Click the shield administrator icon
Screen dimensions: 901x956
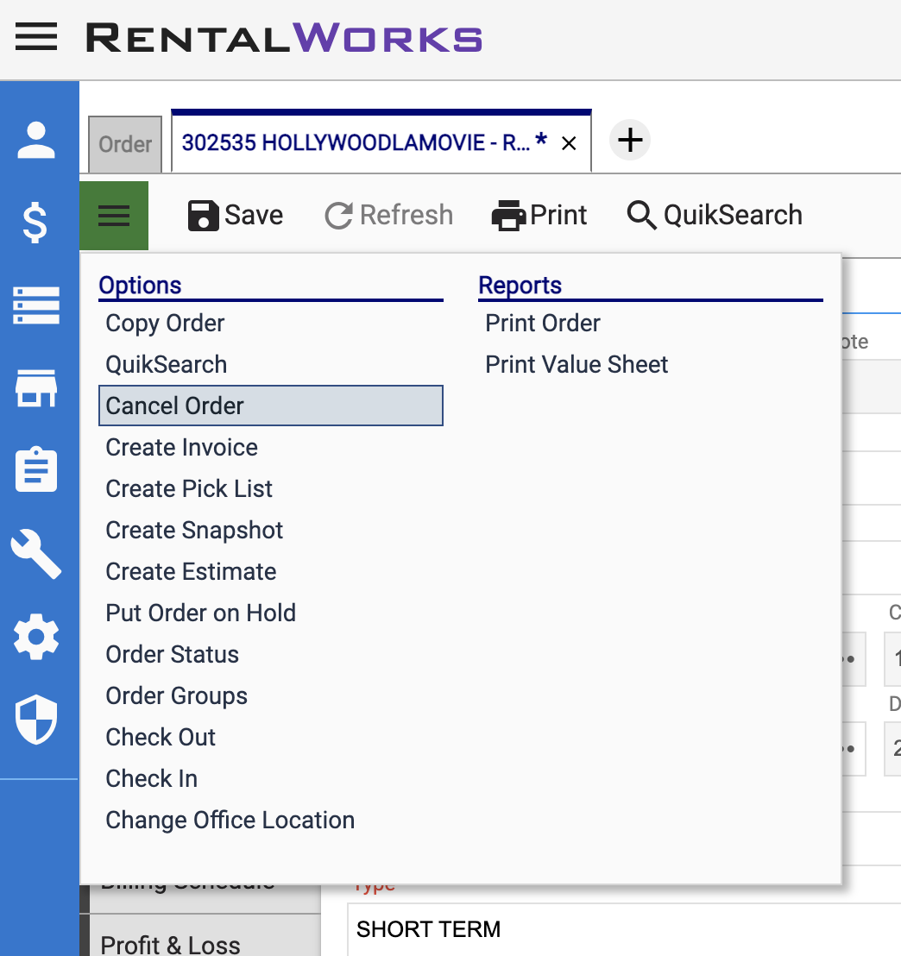(x=36, y=720)
